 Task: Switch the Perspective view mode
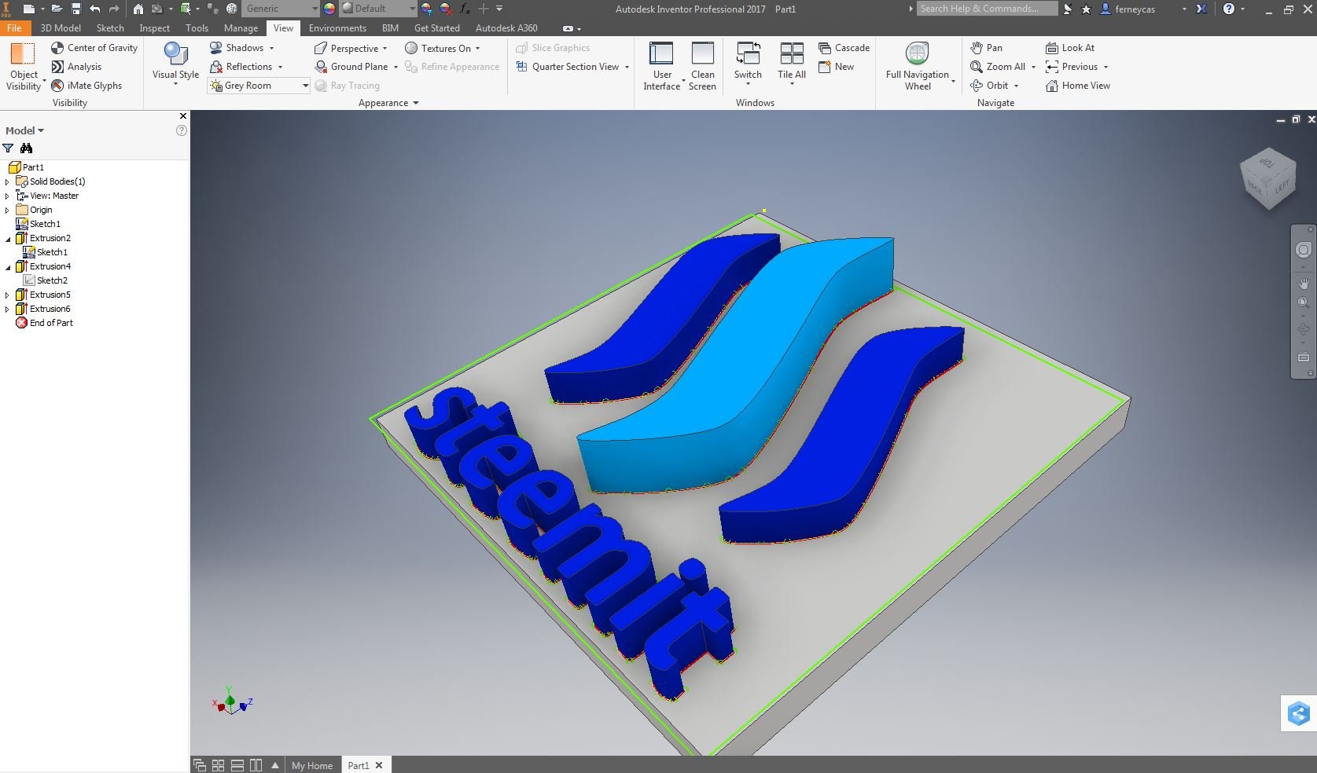click(x=347, y=48)
